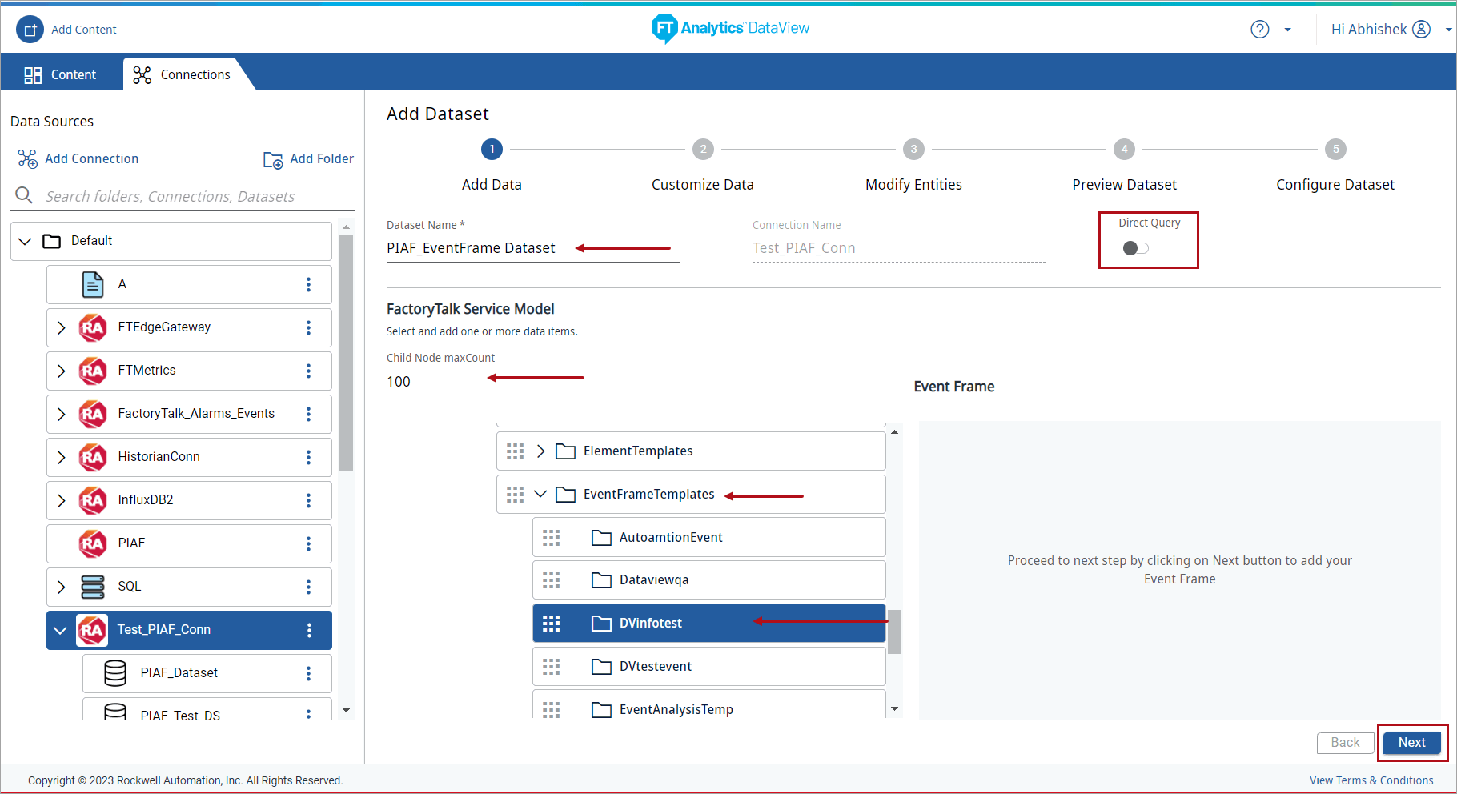1457x794 pixels.
Task: Open View Terms & Conditions link
Action: click(1371, 780)
